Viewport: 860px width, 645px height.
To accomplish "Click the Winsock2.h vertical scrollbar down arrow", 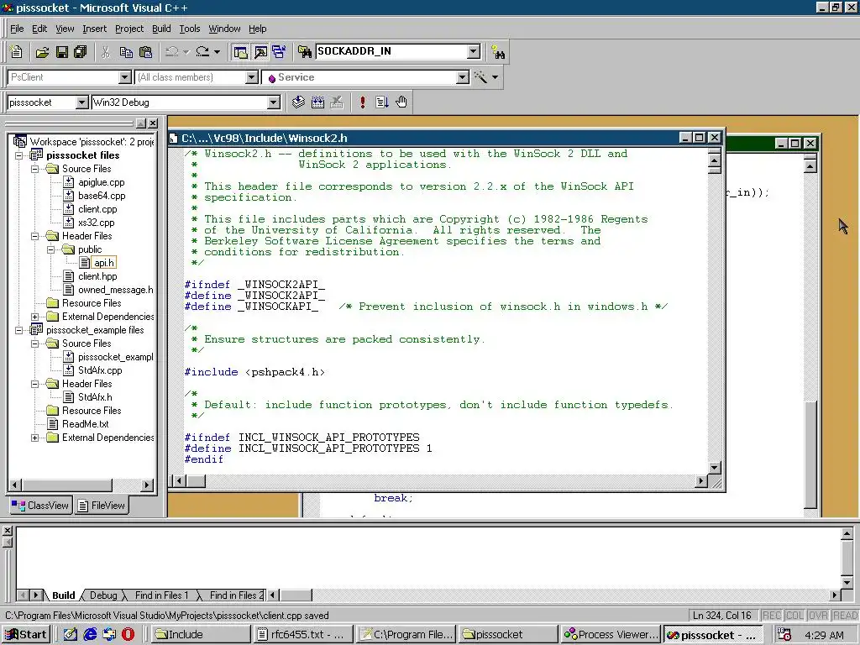I will [x=714, y=468].
